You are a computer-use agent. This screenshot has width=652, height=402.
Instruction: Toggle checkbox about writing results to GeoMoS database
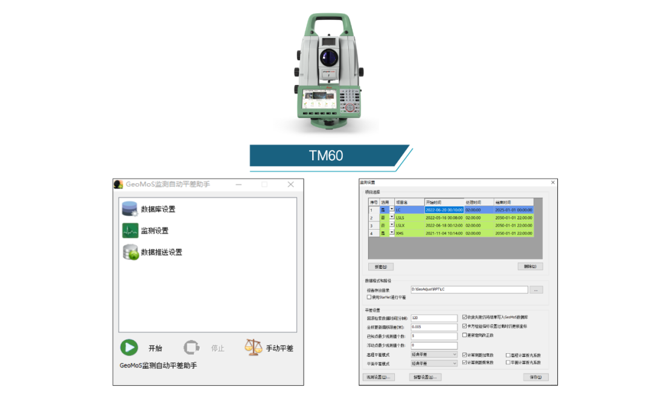coord(464,317)
